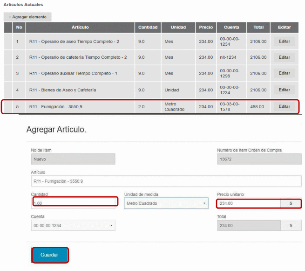
Task: Click Editar on Operario auxiliar row
Action: click(x=284, y=73)
